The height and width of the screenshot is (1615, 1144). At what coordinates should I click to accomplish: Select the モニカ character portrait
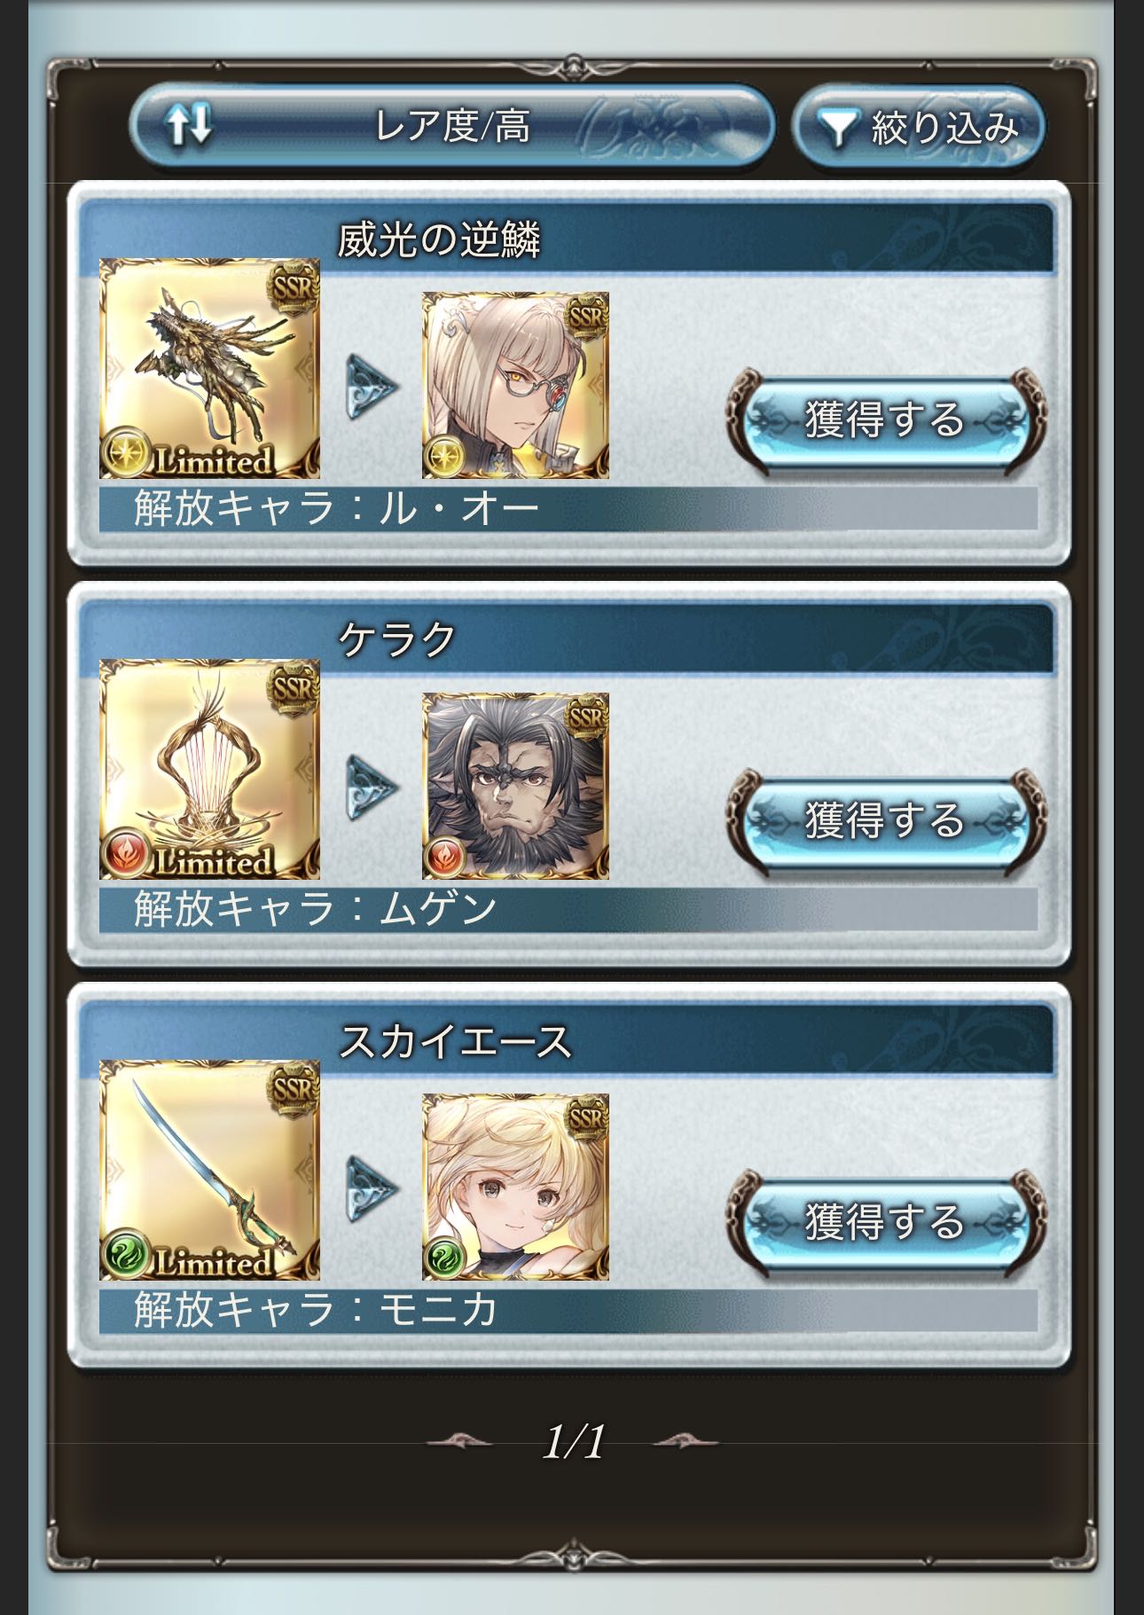515,1188
